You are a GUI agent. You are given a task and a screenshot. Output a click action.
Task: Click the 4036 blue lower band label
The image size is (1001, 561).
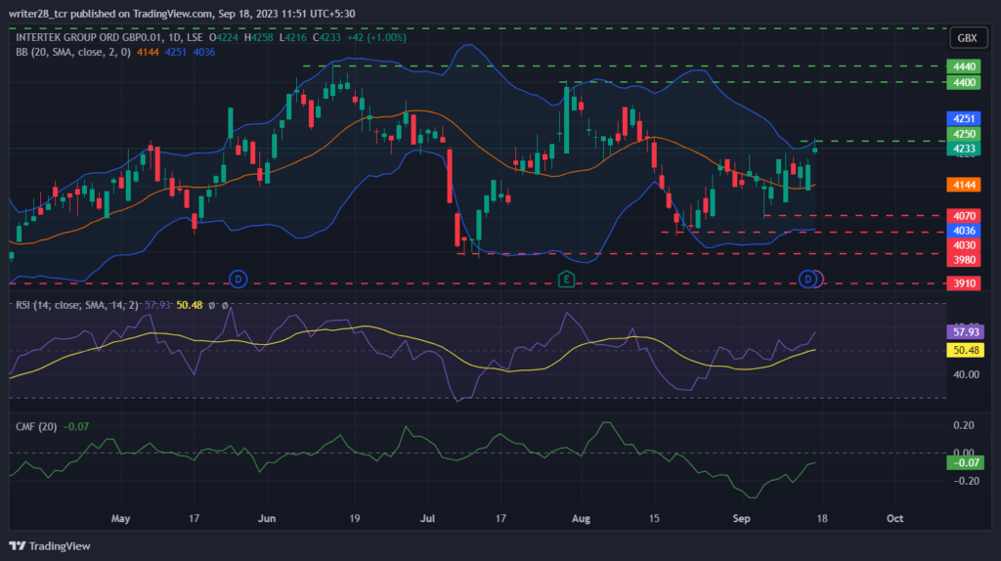point(963,231)
